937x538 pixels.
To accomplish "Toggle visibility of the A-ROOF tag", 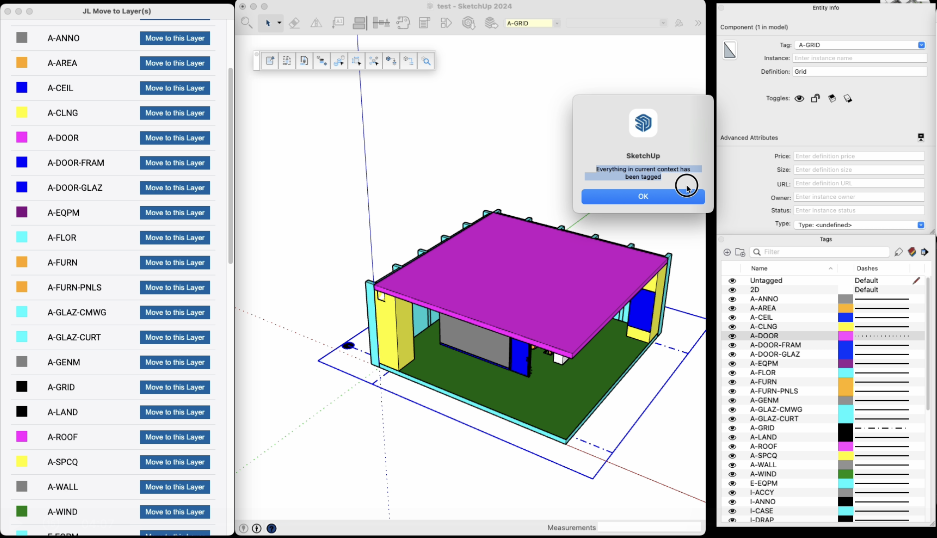I will tap(732, 447).
